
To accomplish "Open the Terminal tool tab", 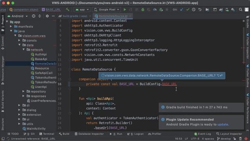I will point(47,134).
